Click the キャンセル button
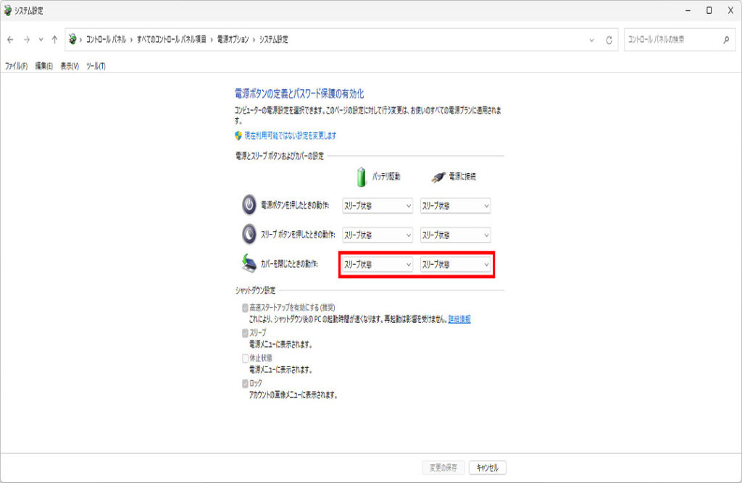The width and height of the screenshot is (742, 483). tap(488, 468)
